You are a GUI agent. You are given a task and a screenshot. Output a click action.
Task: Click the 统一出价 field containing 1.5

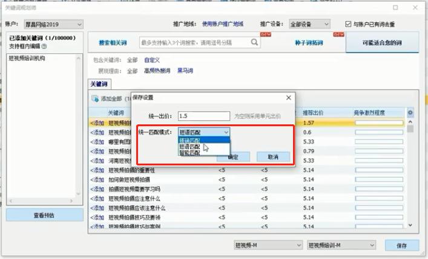[204, 116]
